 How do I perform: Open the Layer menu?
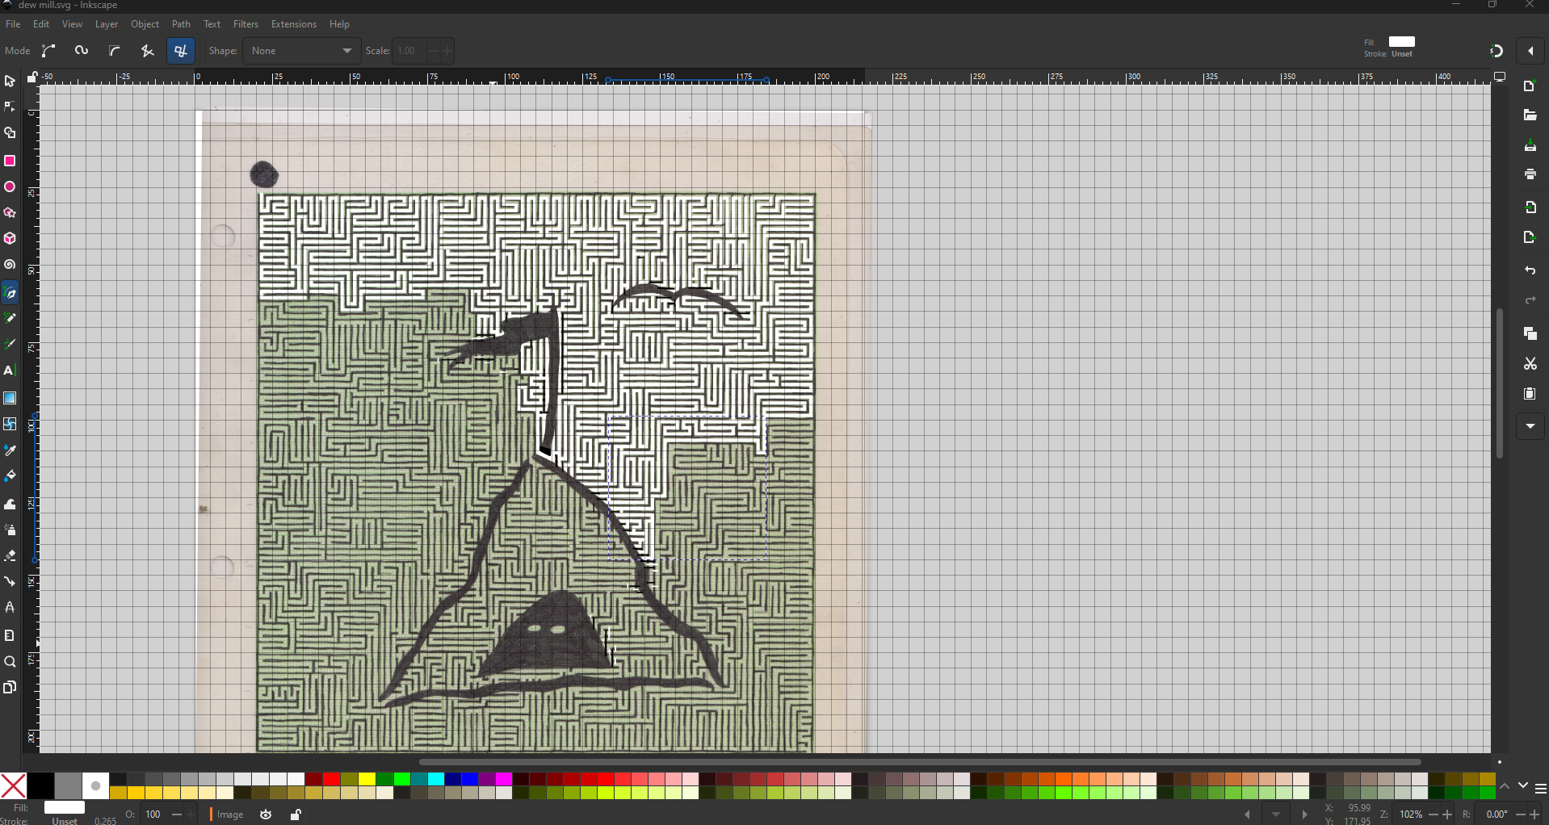click(107, 24)
